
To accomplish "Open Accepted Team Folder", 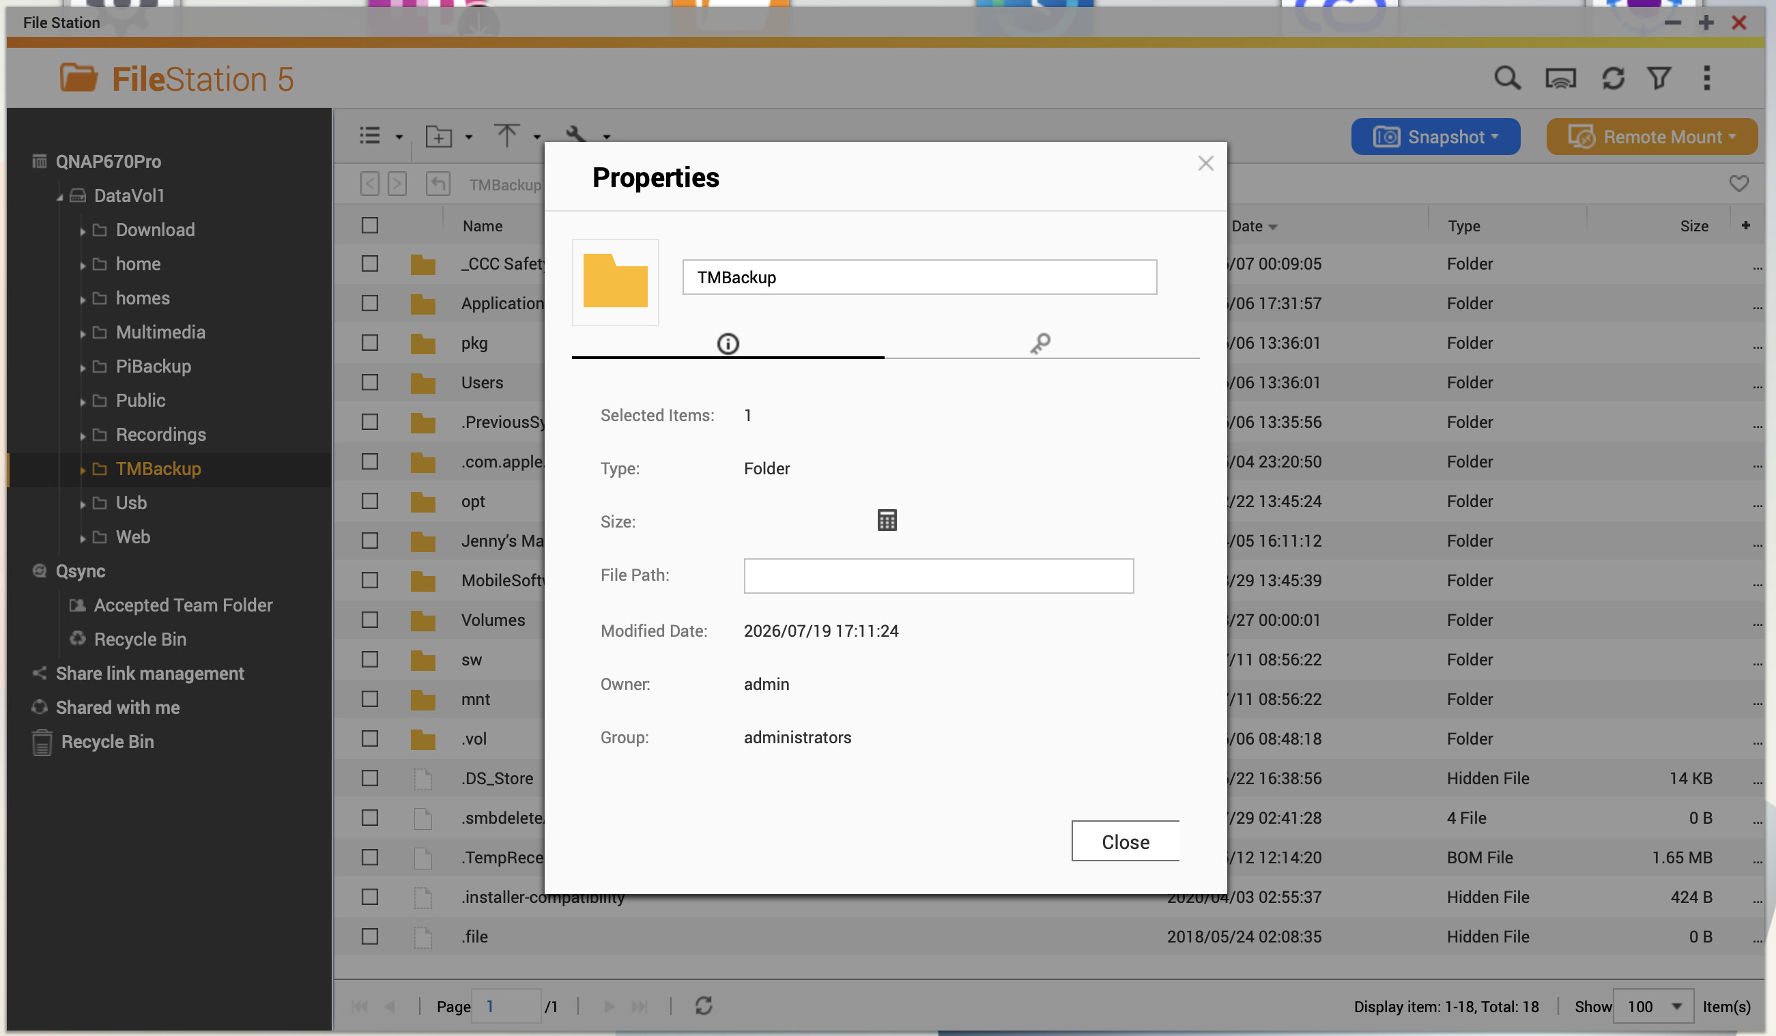I will coord(182,605).
